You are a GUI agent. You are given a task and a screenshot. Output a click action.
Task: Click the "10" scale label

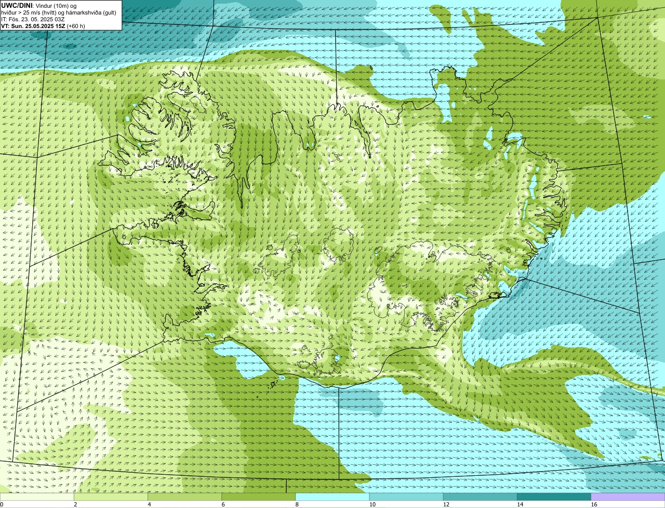(x=373, y=504)
